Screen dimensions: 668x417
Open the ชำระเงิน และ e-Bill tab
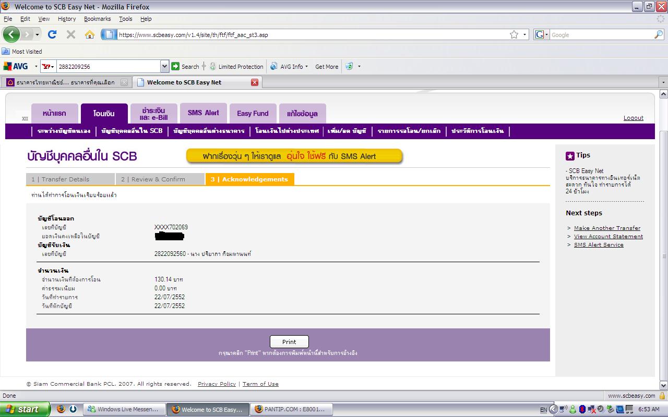(153, 113)
